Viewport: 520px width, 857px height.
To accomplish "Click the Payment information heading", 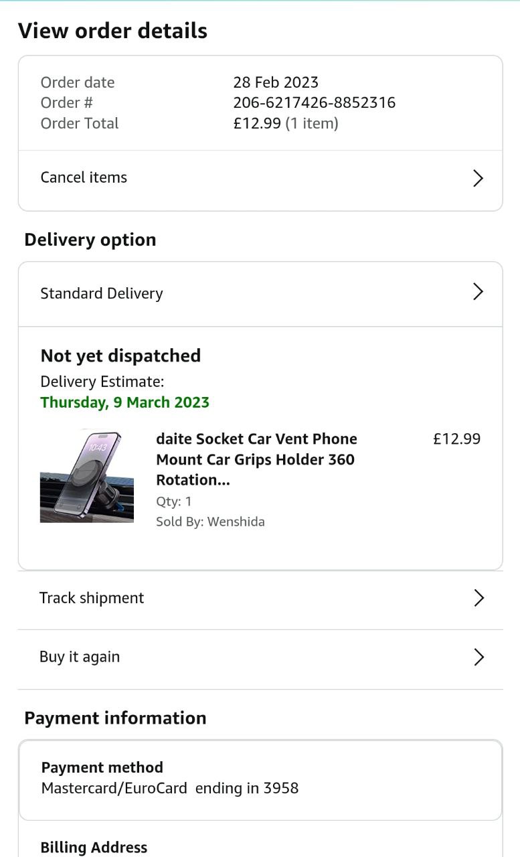I will tap(115, 718).
